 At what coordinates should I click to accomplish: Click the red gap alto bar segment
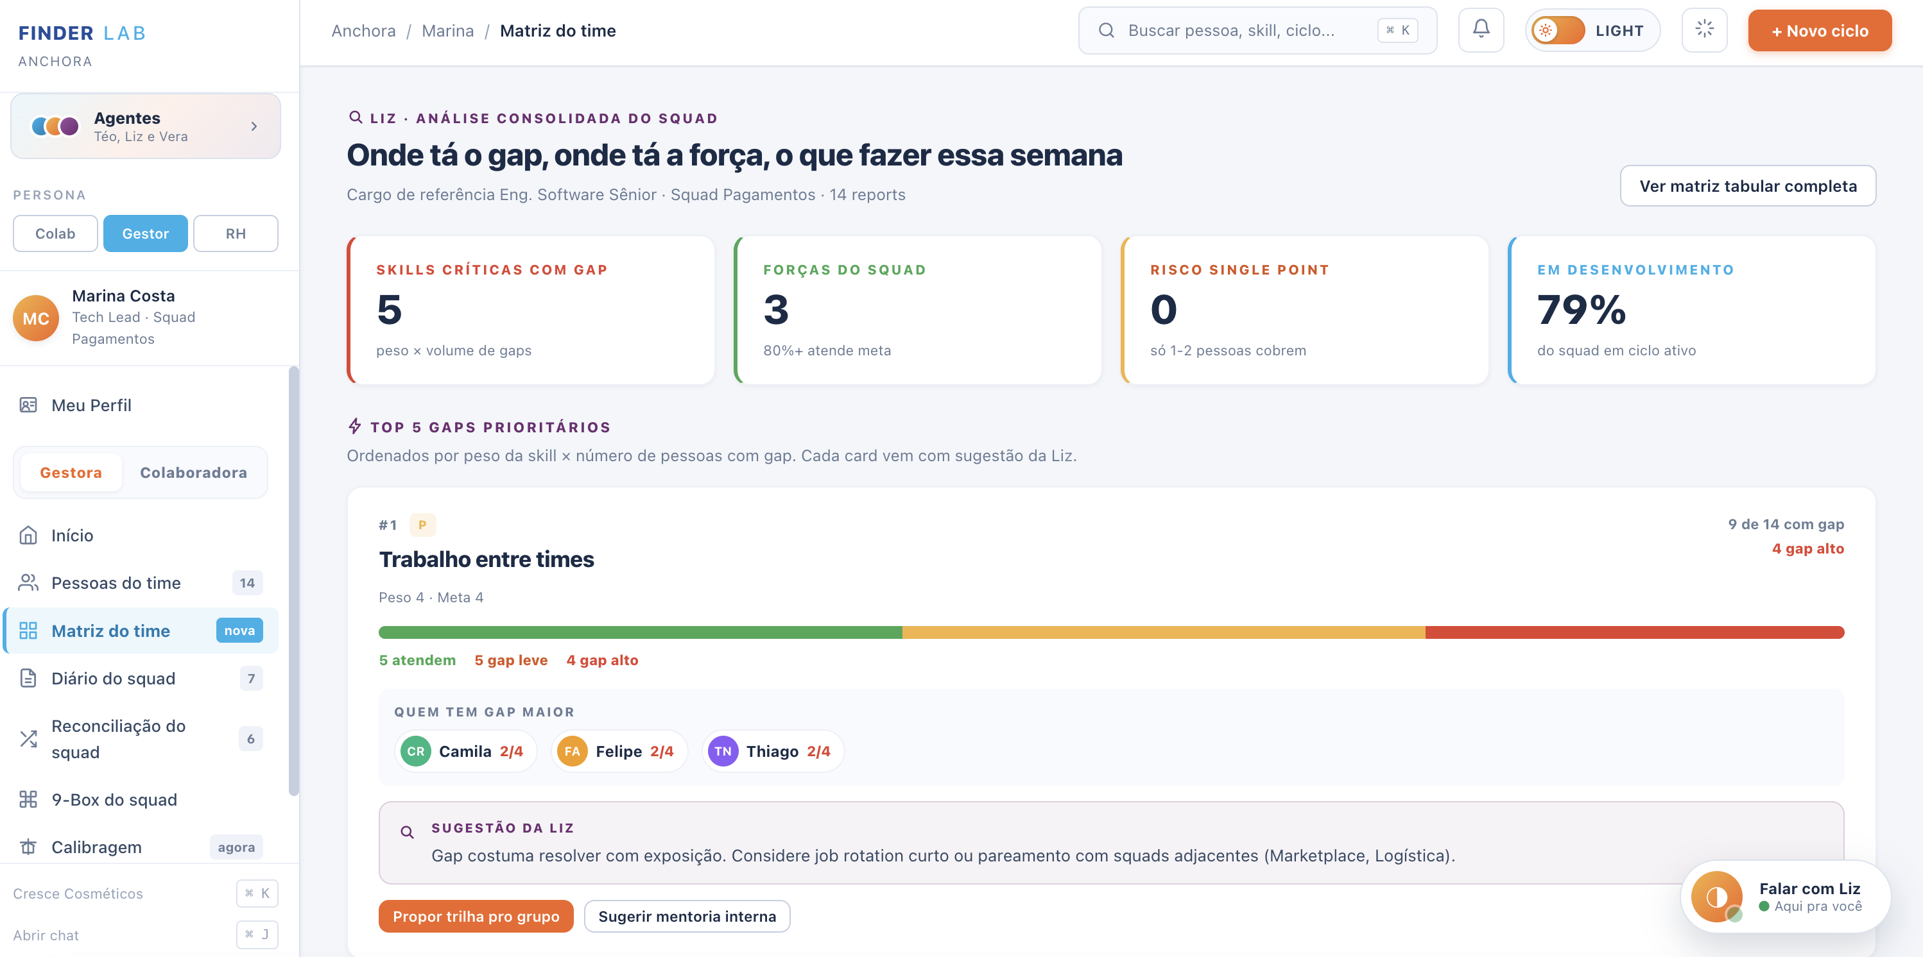(x=1634, y=632)
